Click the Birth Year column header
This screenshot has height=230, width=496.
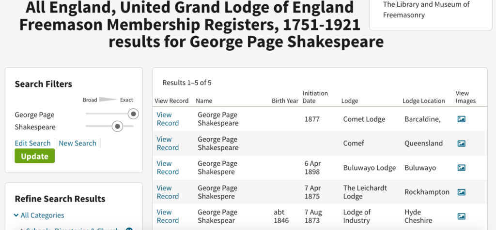point(285,101)
